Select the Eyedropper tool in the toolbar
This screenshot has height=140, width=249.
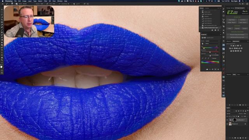tap(2, 25)
